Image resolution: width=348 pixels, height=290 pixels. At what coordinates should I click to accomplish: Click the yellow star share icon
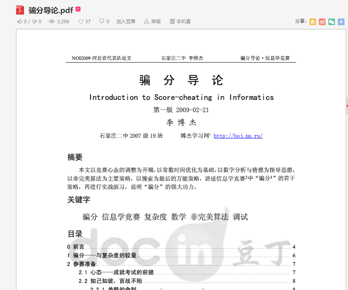click(x=313, y=22)
